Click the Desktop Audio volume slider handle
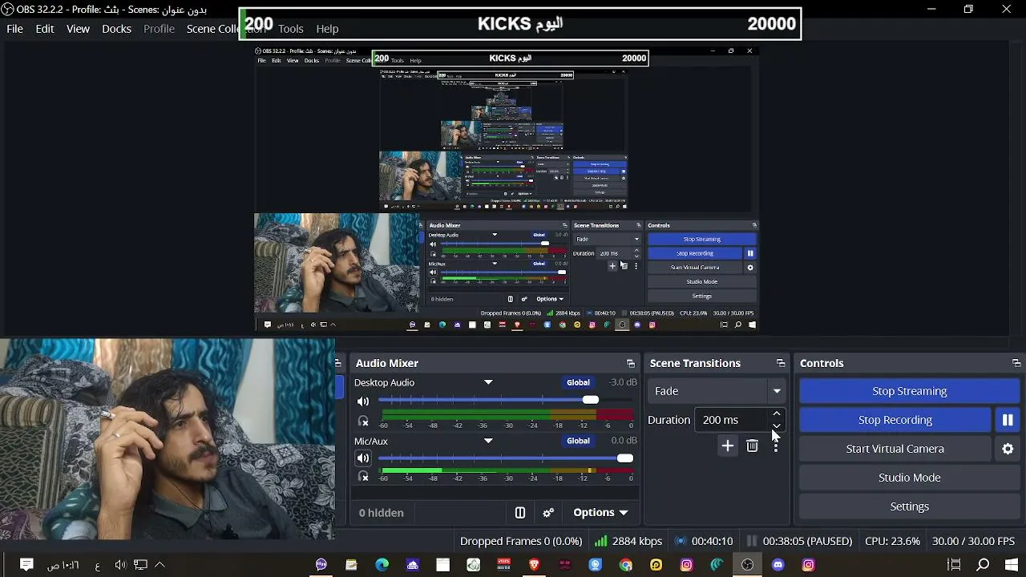Screen dimensions: 1026x577 (x=591, y=400)
